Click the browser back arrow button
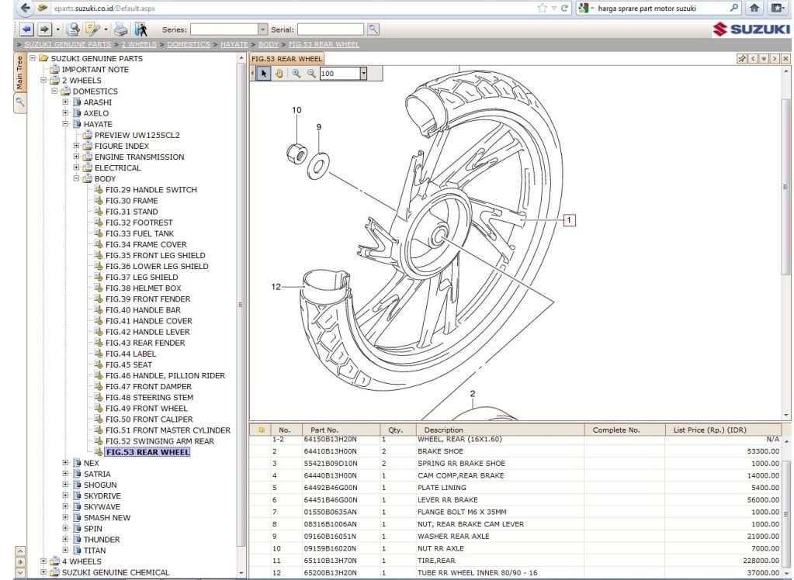Image resolution: width=794 pixels, height=580 pixels. (26, 8)
